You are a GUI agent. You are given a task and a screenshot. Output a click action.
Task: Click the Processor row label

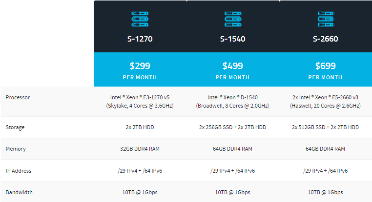click(18, 97)
